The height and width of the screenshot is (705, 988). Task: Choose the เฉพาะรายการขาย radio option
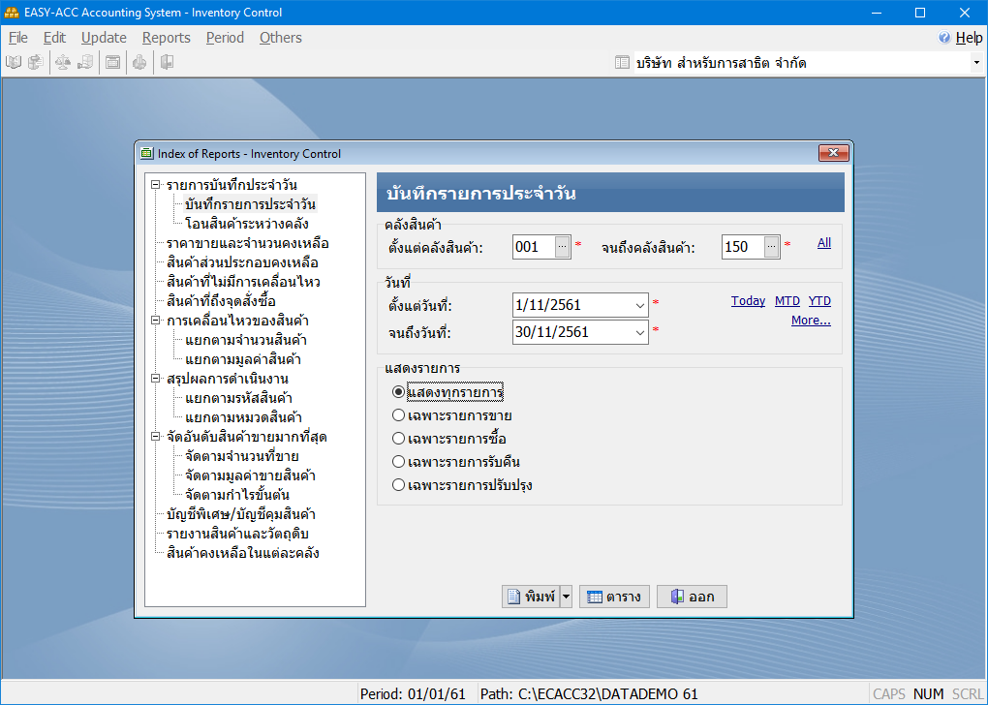point(398,415)
